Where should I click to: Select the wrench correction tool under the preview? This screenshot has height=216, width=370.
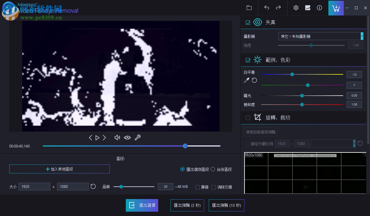click(138, 138)
